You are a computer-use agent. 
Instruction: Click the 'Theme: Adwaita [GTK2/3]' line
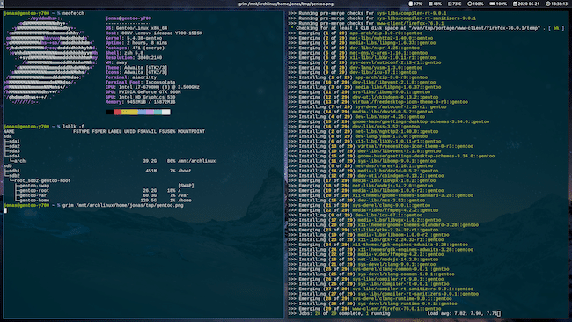[136, 68]
